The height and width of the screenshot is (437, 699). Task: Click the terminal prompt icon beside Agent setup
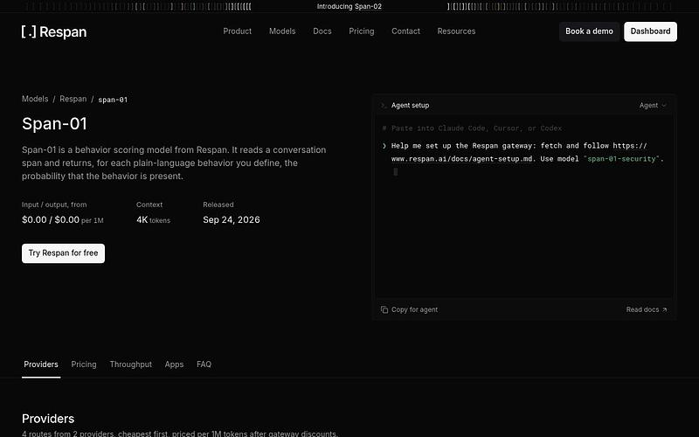click(x=383, y=105)
